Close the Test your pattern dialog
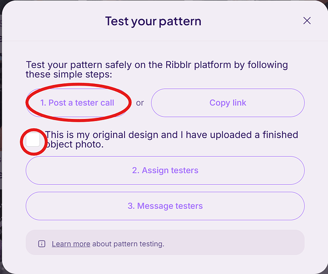Viewport: 328px width, 274px height. click(307, 21)
